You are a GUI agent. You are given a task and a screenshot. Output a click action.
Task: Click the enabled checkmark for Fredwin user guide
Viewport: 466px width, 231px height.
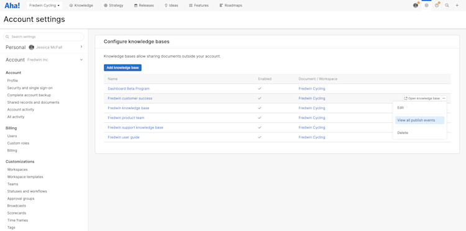(260, 137)
